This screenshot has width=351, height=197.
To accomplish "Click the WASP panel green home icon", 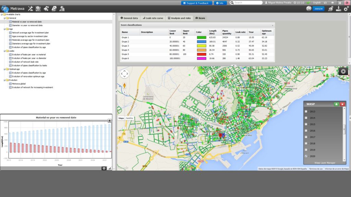I will 336,104.
